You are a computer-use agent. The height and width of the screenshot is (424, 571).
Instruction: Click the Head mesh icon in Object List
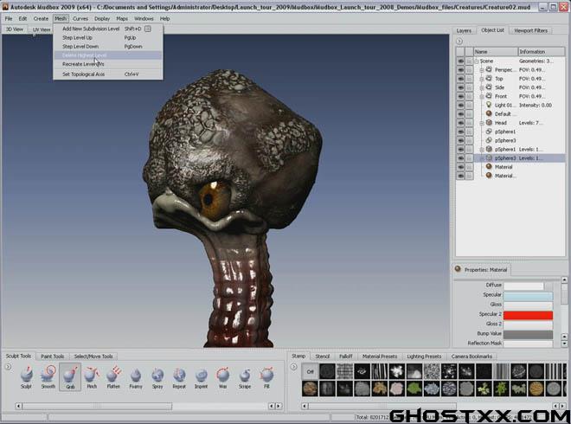point(489,123)
